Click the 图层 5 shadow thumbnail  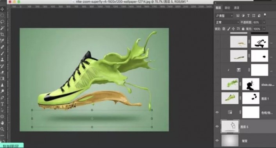(x=230, y=126)
